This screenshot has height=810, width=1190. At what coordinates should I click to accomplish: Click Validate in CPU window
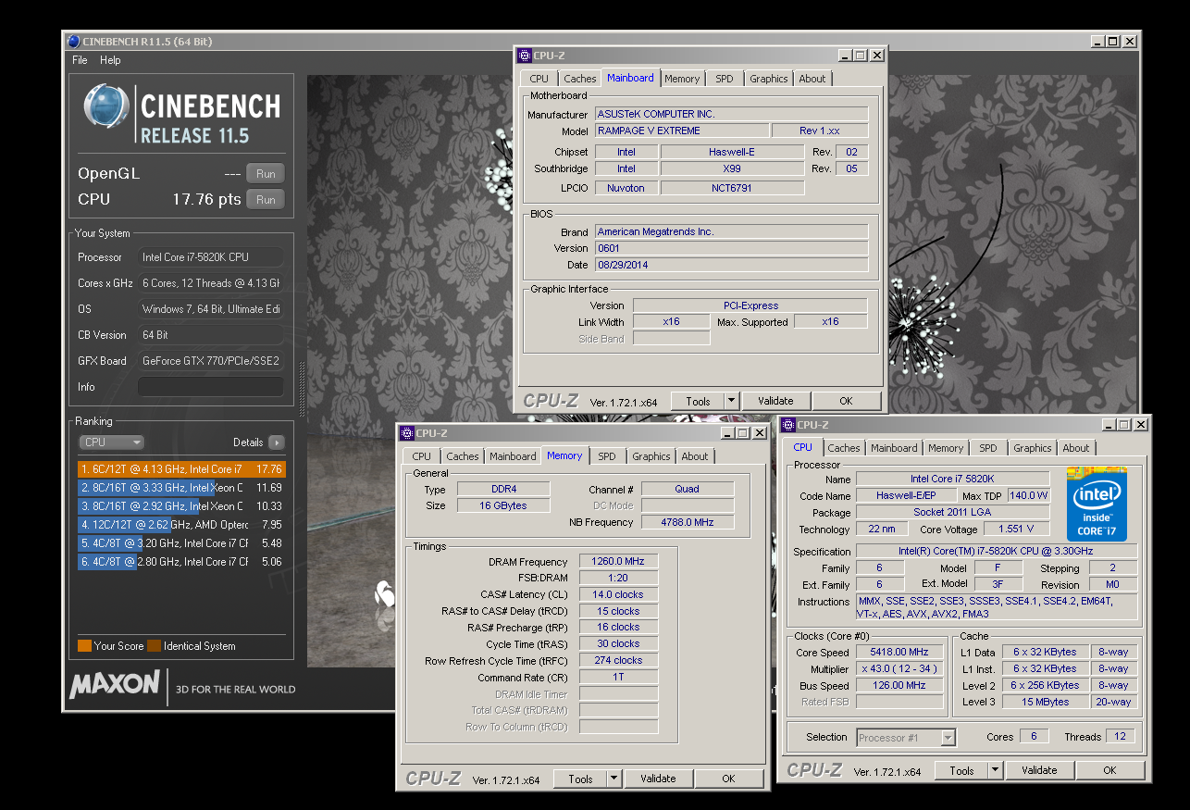[x=1039, y=770]
